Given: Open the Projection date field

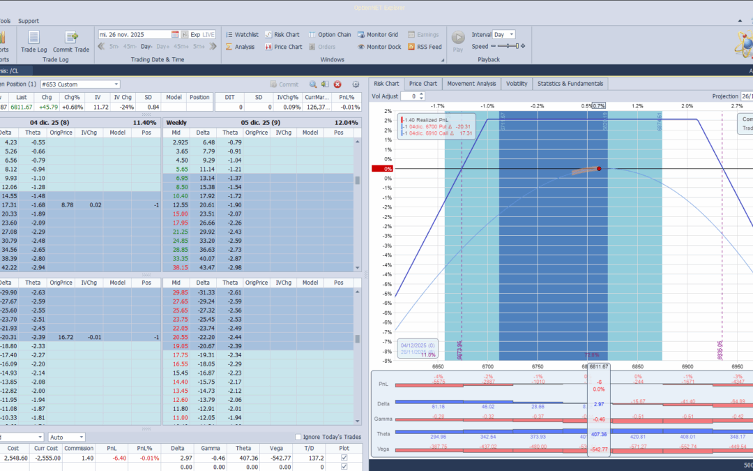Looking at the screenshot, I should tap(747, 96).
